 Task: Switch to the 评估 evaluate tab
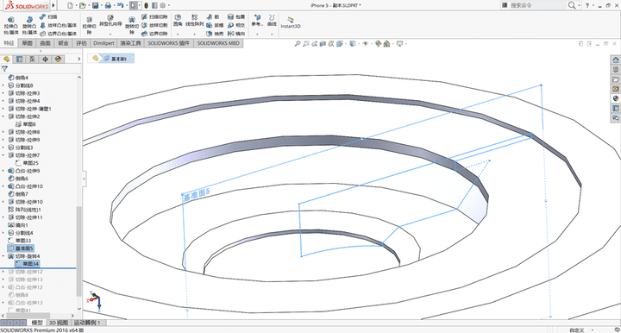pos(81,43)
